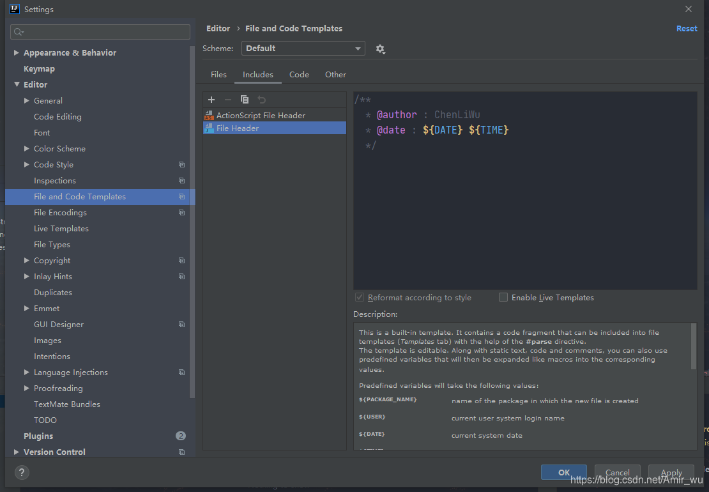Add a new include template

click(x=211, y=100)
